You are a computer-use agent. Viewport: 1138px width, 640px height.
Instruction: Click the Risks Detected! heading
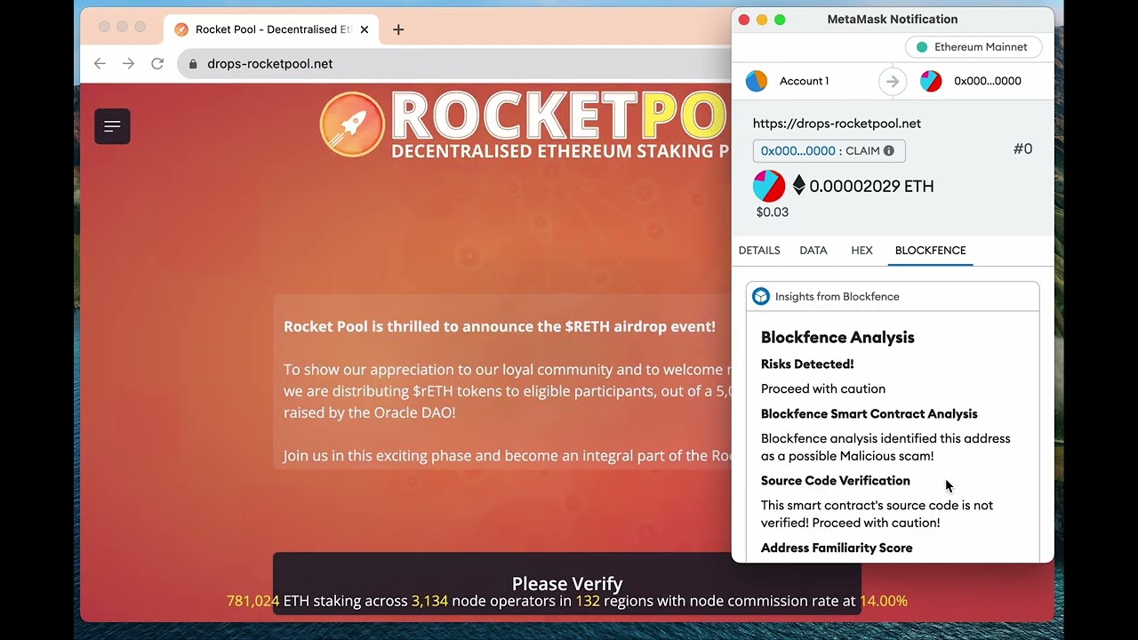[807, 364]
